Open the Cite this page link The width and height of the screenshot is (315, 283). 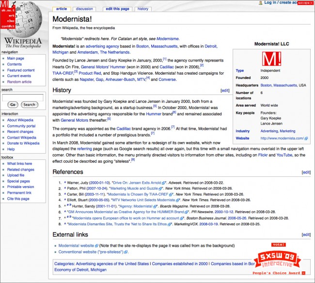click(x=18, y=199)
